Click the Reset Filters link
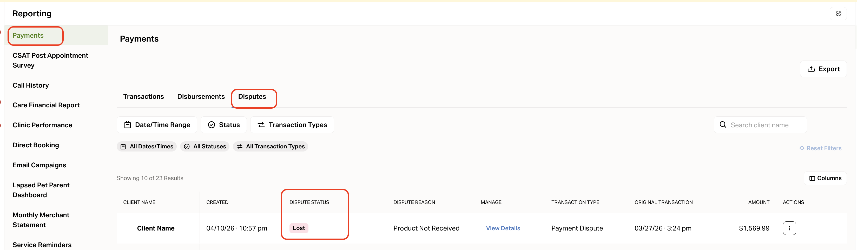The width and height of the screenshot is (857, 250). point(820,148)
